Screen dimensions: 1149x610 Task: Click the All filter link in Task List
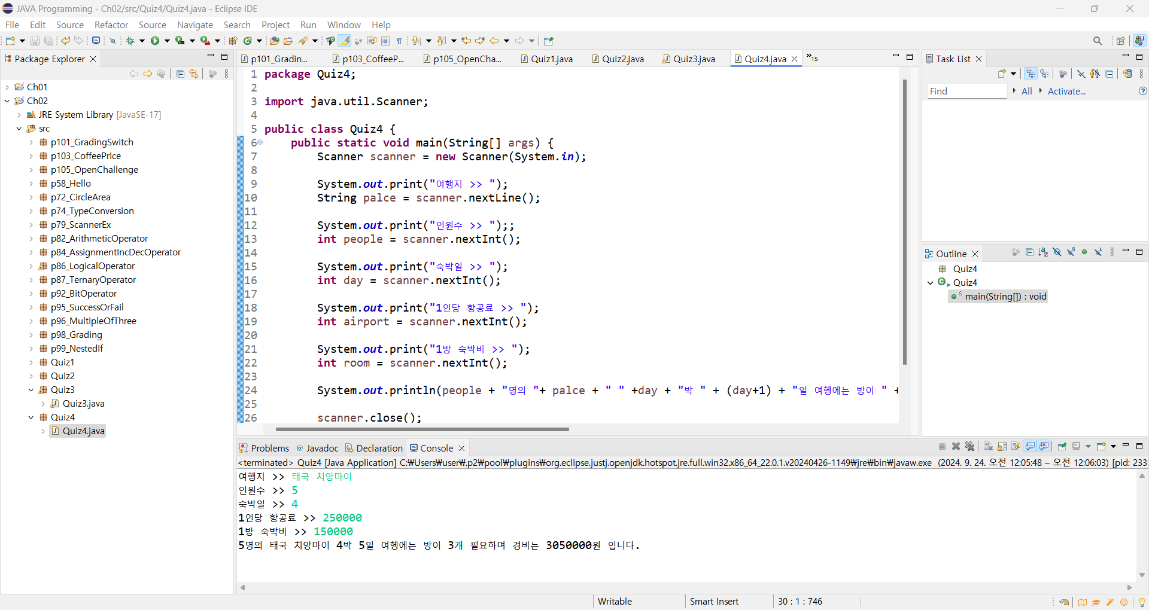click(1027, 91)
